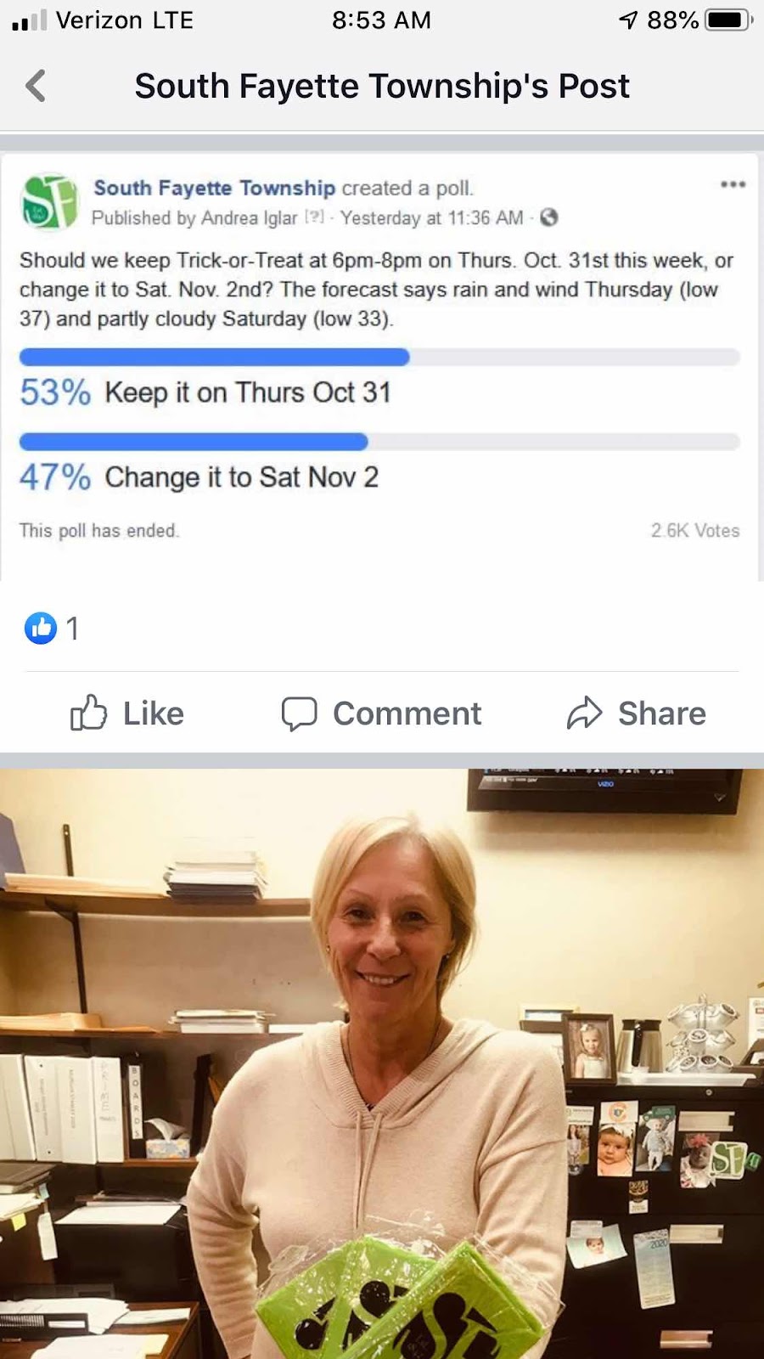Tap the Comment button label
Viewport: 764px width, 1359px height.
click(407, 713)
